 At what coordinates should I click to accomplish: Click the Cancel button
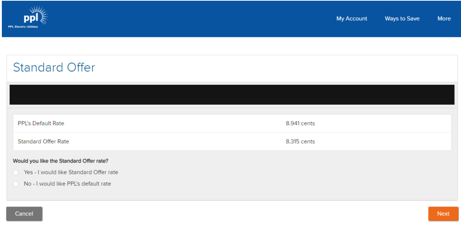24,214
